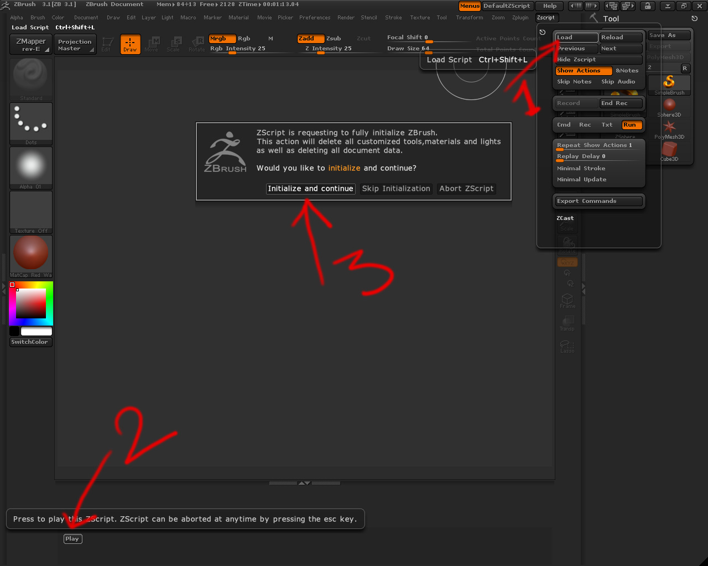
Task: Select the Sphere3D tool
Action: 669,107
